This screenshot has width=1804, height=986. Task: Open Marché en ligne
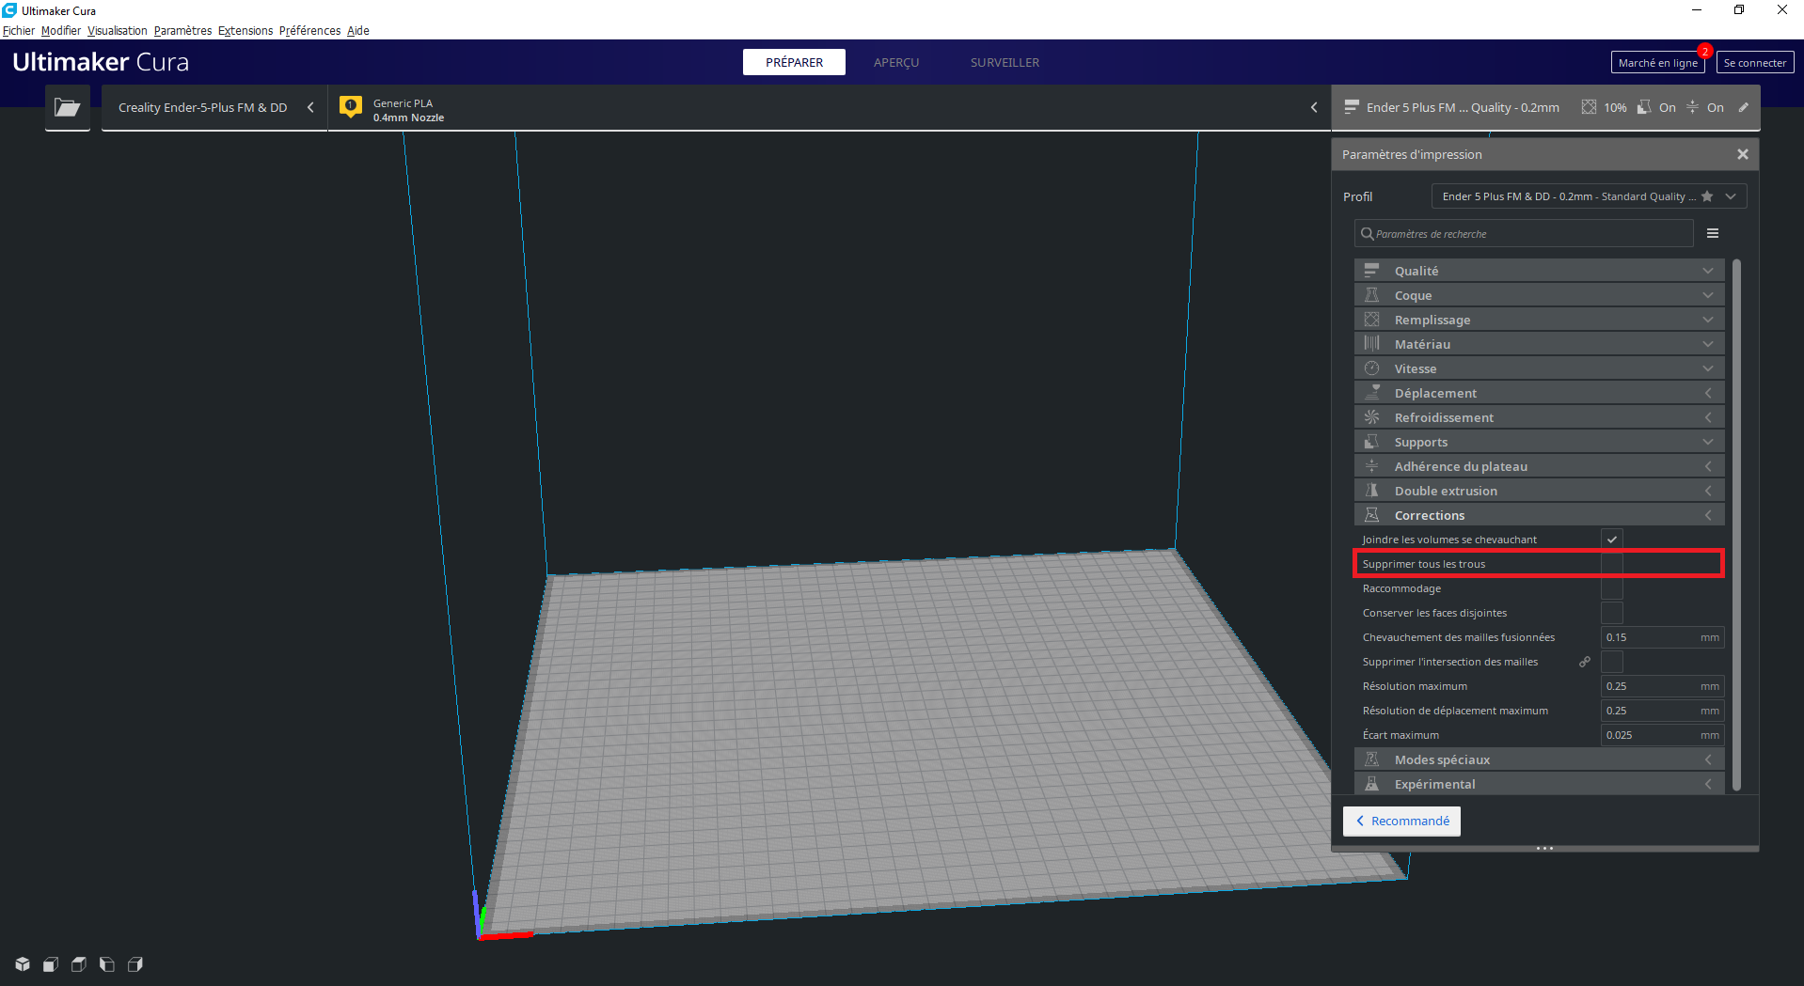(x=1658, y=63)
